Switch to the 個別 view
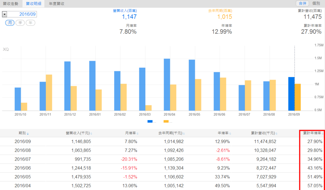325x190 pixels. pos(316,3)
